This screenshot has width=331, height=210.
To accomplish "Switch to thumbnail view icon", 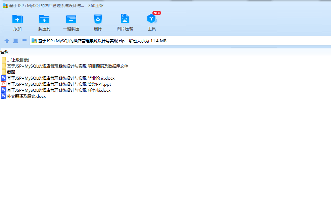I will pyautogui.click(x=15, y=41).
